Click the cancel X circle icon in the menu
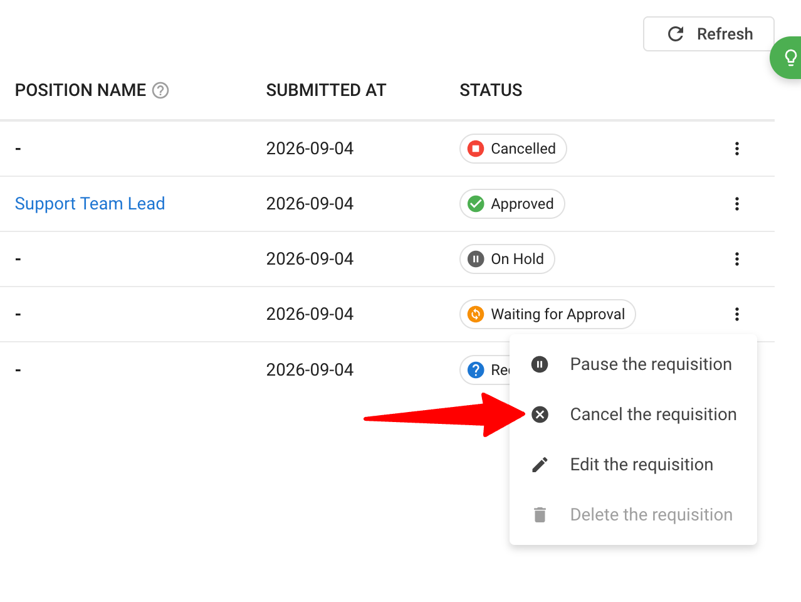Screen dimensions: 801x602 [x=540, y=415]
